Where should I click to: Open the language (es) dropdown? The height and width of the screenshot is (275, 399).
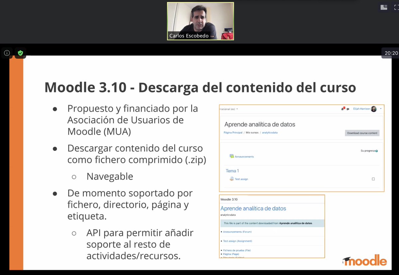pos(229,109)
